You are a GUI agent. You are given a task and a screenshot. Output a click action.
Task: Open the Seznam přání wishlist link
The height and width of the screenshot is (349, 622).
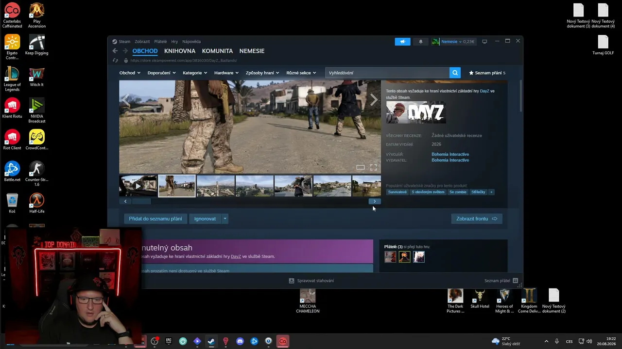pos(487,73)
